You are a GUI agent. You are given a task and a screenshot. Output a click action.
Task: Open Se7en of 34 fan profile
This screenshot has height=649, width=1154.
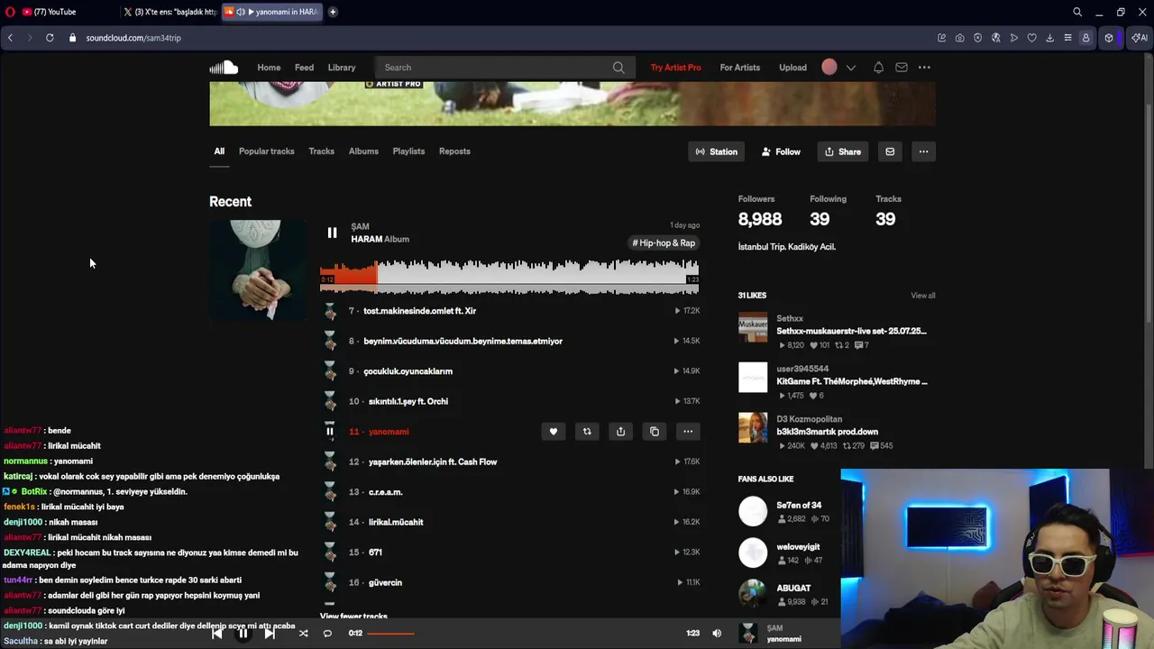[x=799, y=506]
